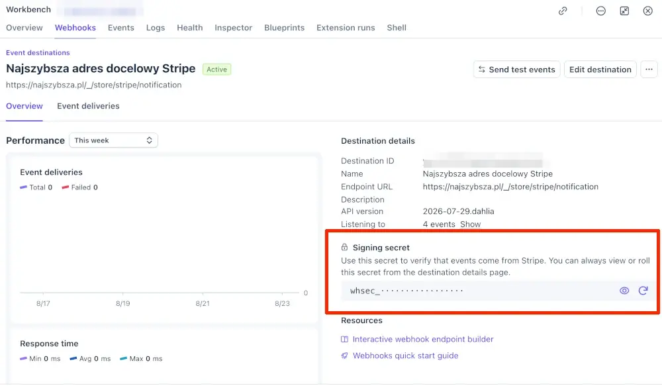The height and width of the screenshot is (386, 662).
Task: Click the Signing secret heading
Action: [381, 248]
